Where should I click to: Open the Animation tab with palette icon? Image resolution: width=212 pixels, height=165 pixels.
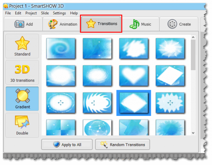(x=63, y=24)
